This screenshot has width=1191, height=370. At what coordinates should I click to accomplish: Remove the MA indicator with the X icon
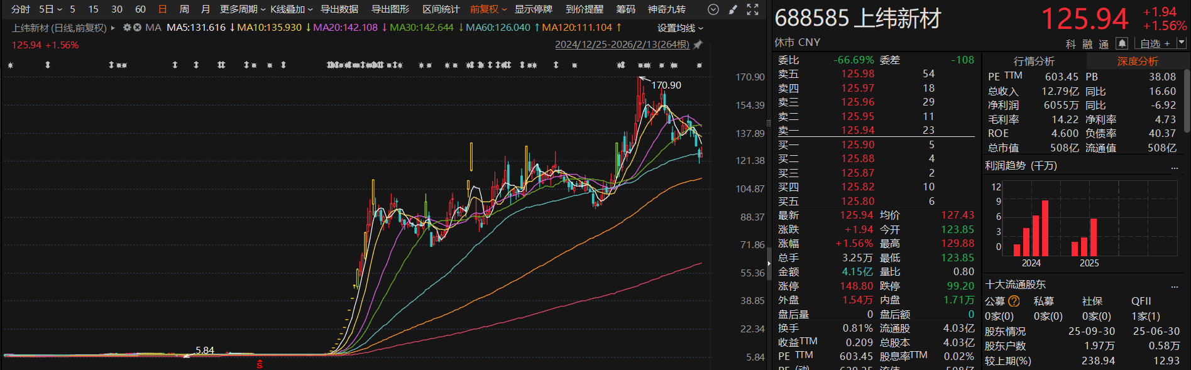pos(137,28)
